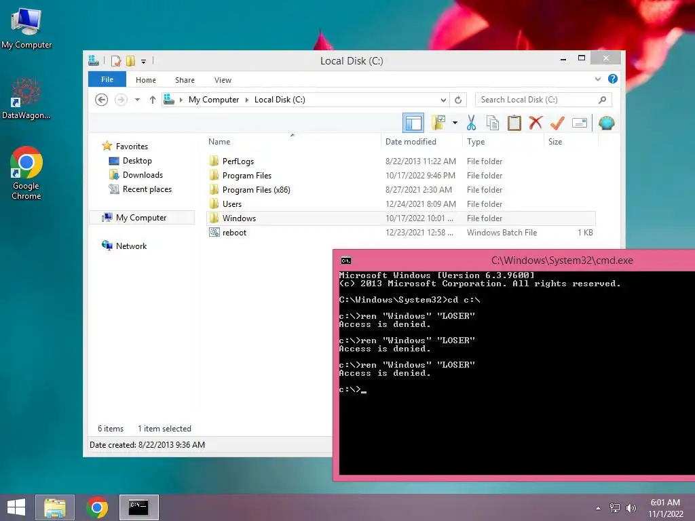Click the email envelope toolbar icon

tap(580, 123)
